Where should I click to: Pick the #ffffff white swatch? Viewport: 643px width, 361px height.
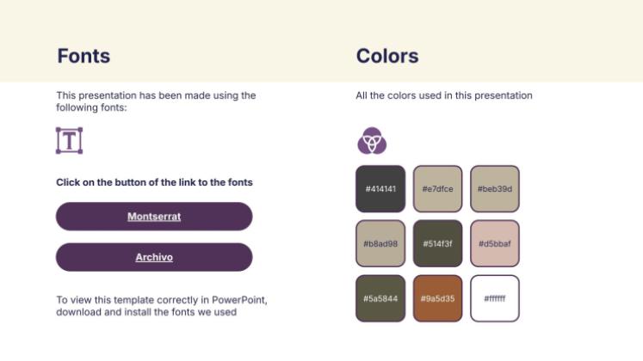[x=495, y=298]
